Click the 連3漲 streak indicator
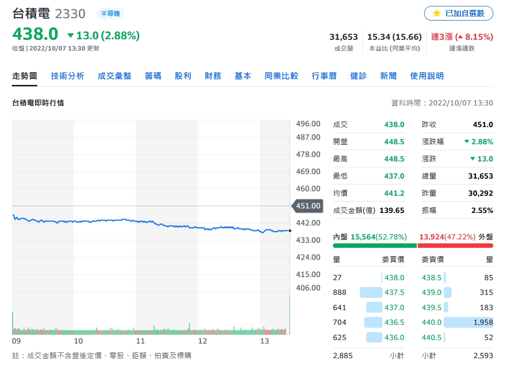Screen dimensions: 507x368 click(x=462, y=37)
